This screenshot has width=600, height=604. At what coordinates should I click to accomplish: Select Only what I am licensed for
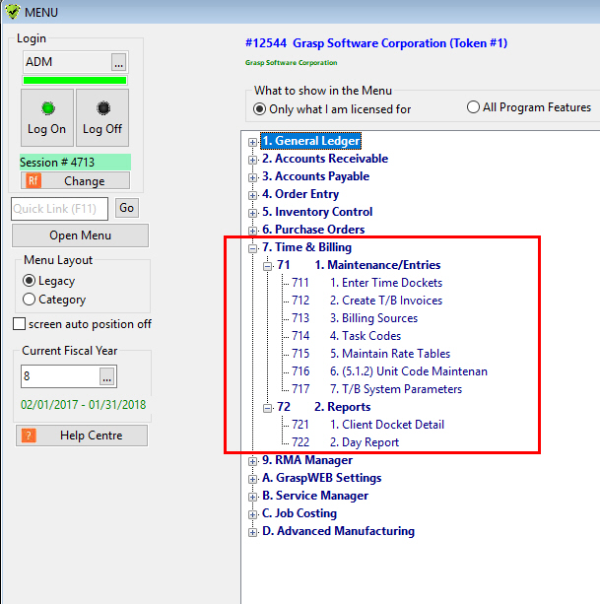(x=259, y=109)
